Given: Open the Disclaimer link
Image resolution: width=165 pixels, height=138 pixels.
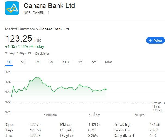Looking at the screenshot, I should coord(42,54).
